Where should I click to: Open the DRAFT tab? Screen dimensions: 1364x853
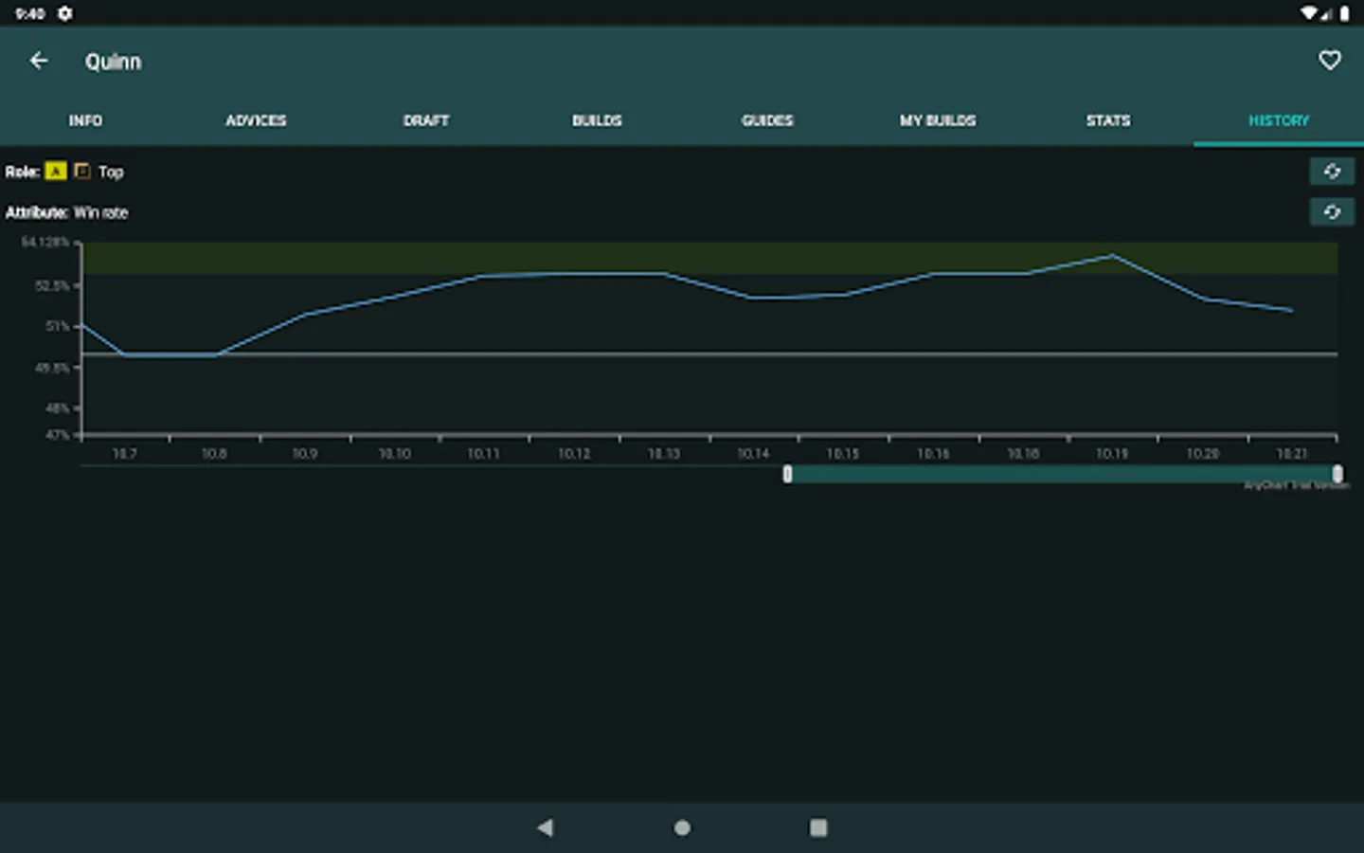click(x=426, y=120)
